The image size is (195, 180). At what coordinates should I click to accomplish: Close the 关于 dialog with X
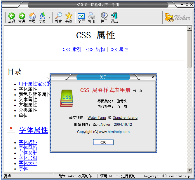(x=153, y=77)
